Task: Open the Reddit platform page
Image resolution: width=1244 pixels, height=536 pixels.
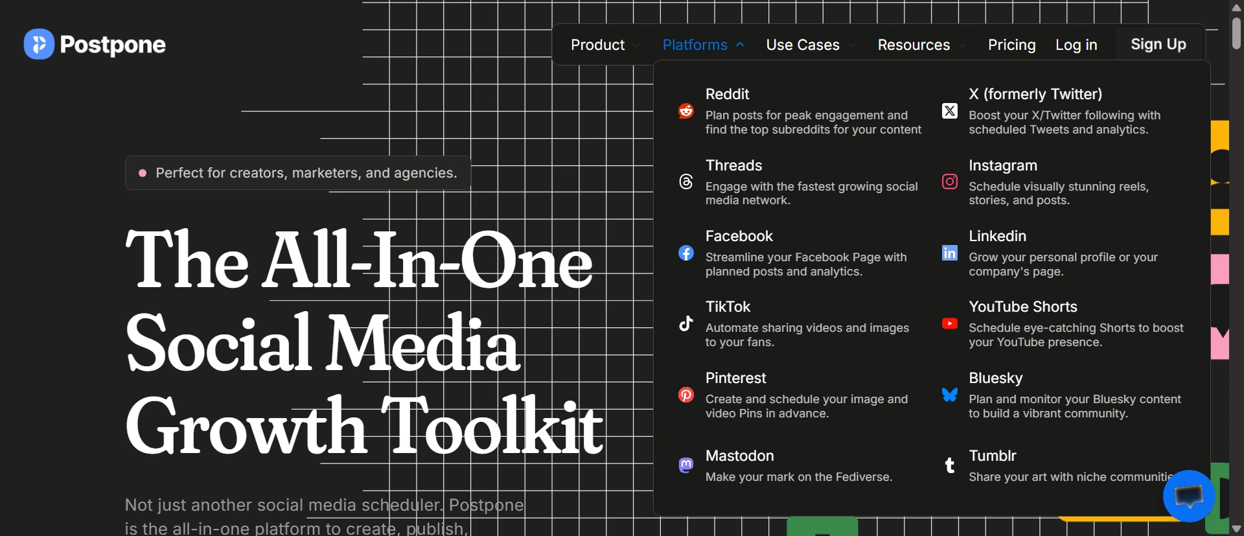Action: pyautogui.click(x=727, y=94)
